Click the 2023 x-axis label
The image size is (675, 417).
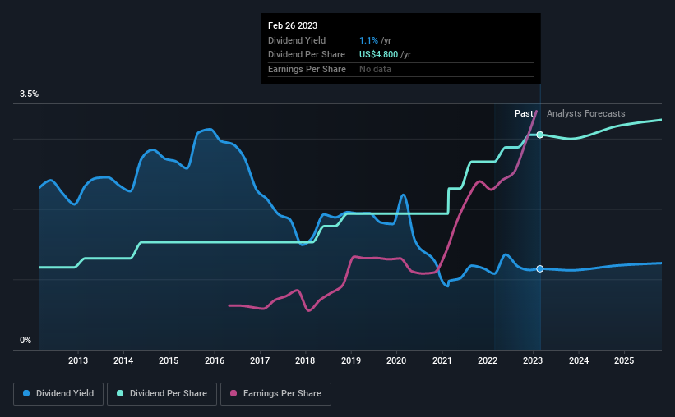click(x=533, y=360)
